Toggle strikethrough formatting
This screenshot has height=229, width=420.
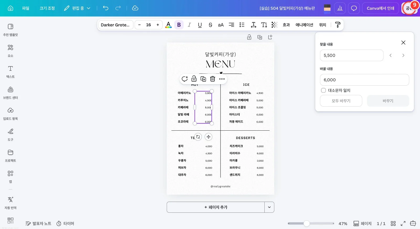pos(210,25)
